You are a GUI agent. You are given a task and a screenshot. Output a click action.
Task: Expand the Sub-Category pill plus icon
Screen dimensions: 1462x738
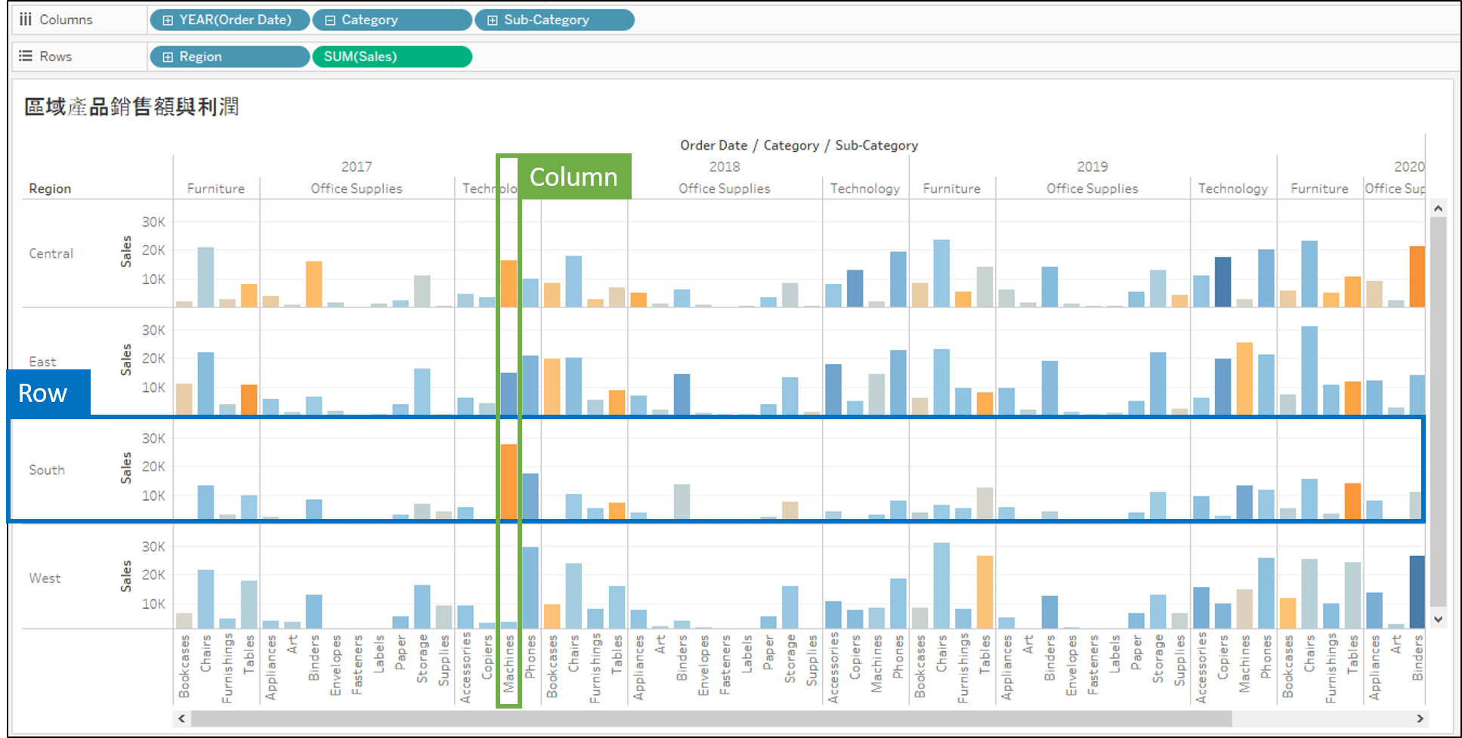pyautogui.click(x=493, y=20)
